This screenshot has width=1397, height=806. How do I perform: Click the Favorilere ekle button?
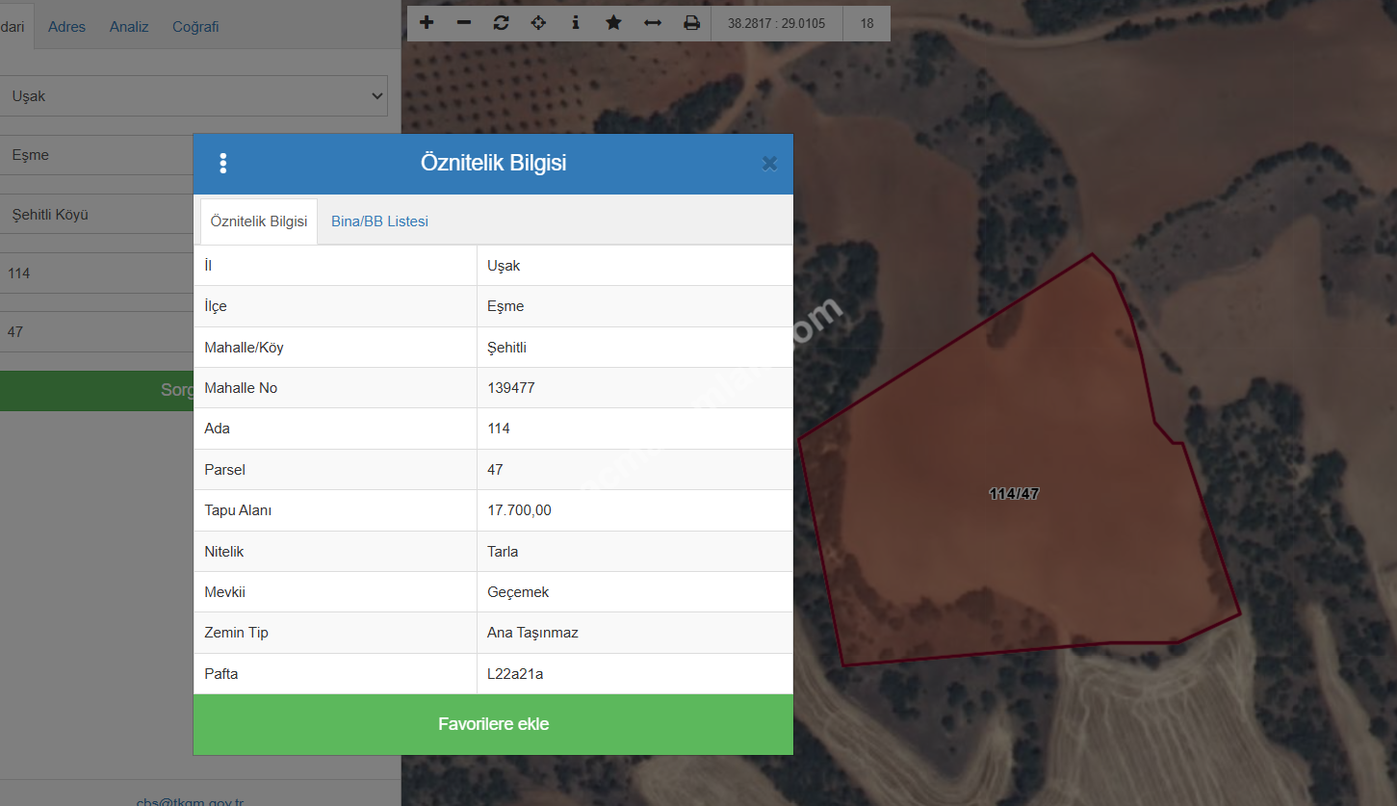coord(493,724)
